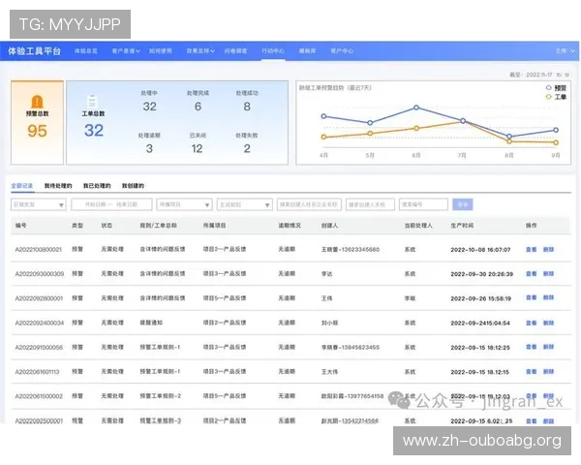Expand the 所属项目 filter dropdown
This screenshot has height=465, width=581.
click(186, 204)
